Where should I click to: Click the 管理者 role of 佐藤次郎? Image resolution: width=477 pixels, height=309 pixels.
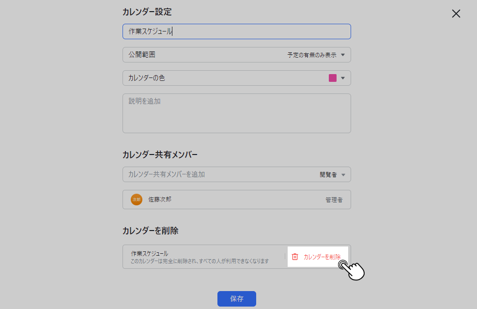pos(334,200)
